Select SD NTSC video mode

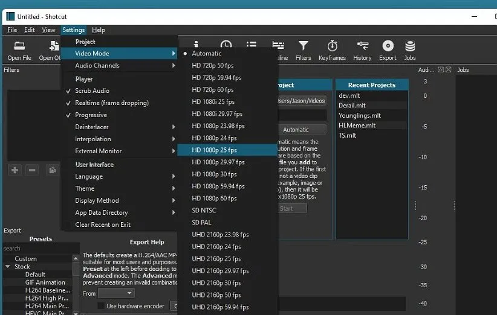click(x=227, y=211)
